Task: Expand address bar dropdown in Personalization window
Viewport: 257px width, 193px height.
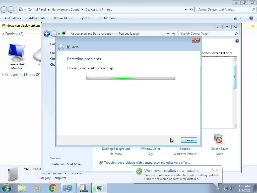Action: coord(168,34)
